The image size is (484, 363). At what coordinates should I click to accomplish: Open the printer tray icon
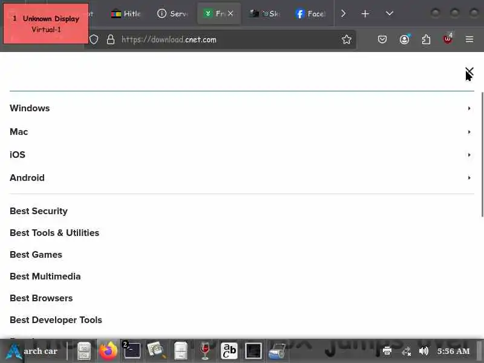[387, 351]
